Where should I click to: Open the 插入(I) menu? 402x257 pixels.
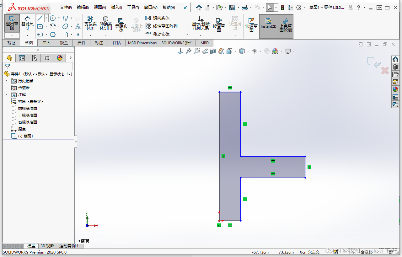click(116, 8)
